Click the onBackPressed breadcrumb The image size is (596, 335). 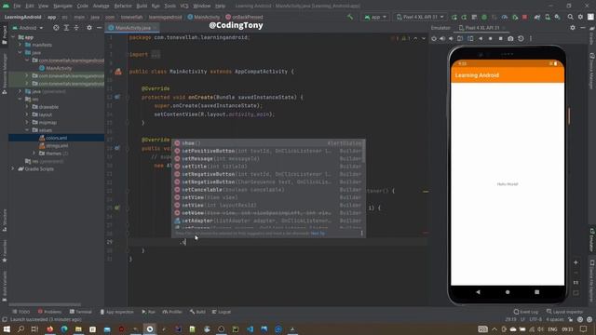[x=244, y=17]
